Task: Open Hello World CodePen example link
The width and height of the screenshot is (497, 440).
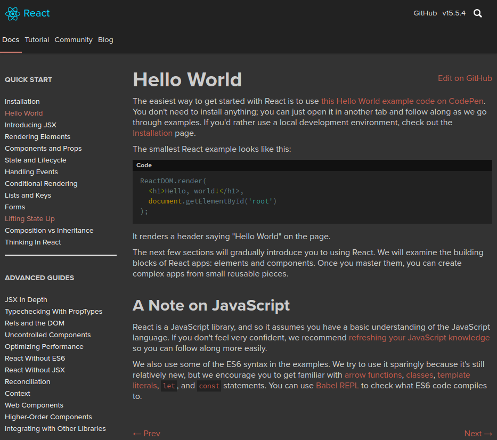Action: click(402, 101)
